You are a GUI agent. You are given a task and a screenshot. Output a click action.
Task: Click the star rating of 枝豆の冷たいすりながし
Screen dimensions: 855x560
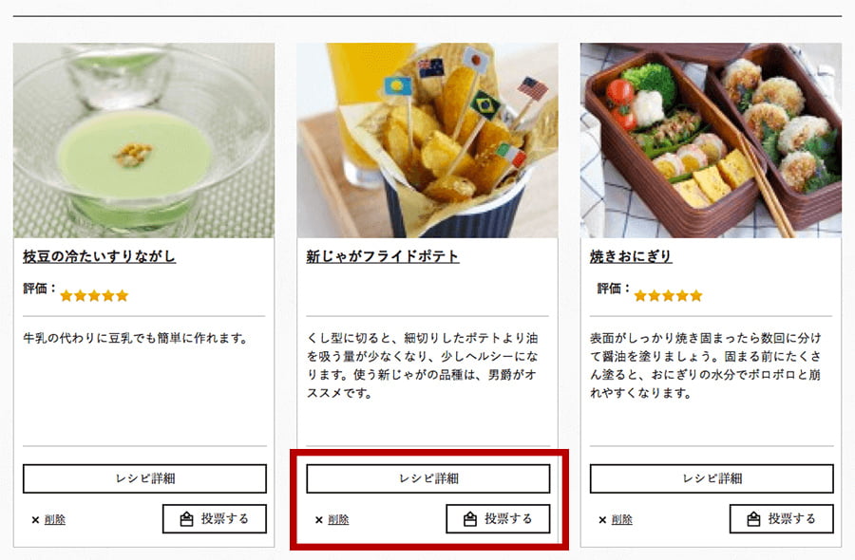coord(94,295)
